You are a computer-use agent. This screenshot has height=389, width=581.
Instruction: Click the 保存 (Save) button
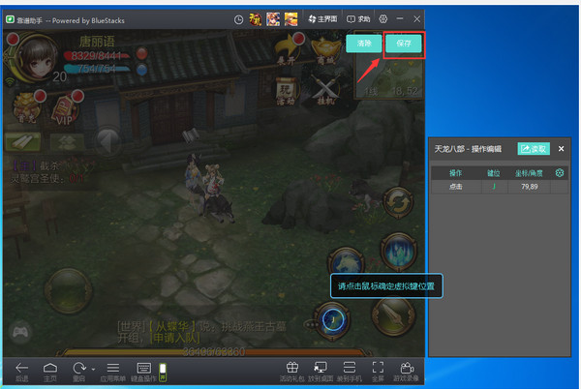[404, 44]
